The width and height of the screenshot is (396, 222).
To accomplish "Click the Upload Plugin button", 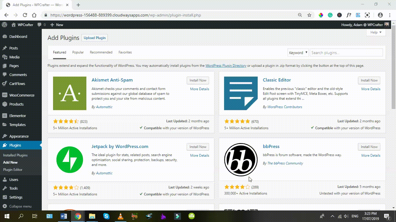I will (95, 38).
